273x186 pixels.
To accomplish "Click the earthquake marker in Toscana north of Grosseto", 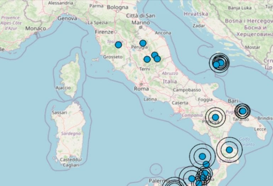I will (118, 45).
